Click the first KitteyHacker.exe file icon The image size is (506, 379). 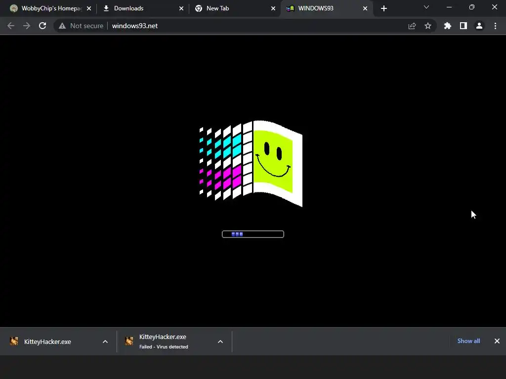click(x=14, y=341)
